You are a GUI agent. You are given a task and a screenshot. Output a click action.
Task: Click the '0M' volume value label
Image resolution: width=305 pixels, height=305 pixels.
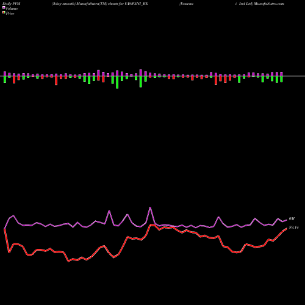pos(292,219)
